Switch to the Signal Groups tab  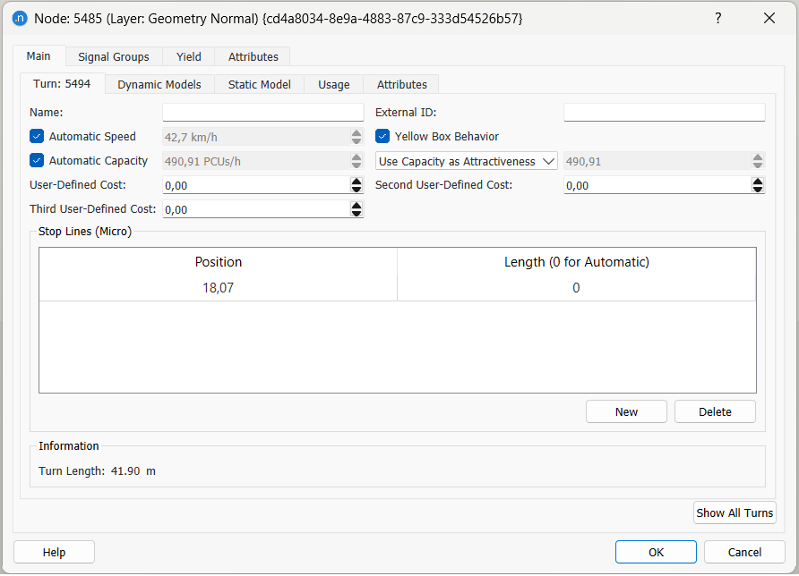click(x=114, y=57)
